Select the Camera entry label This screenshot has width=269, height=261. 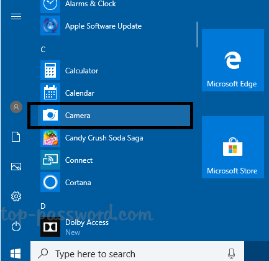(78, 116)
